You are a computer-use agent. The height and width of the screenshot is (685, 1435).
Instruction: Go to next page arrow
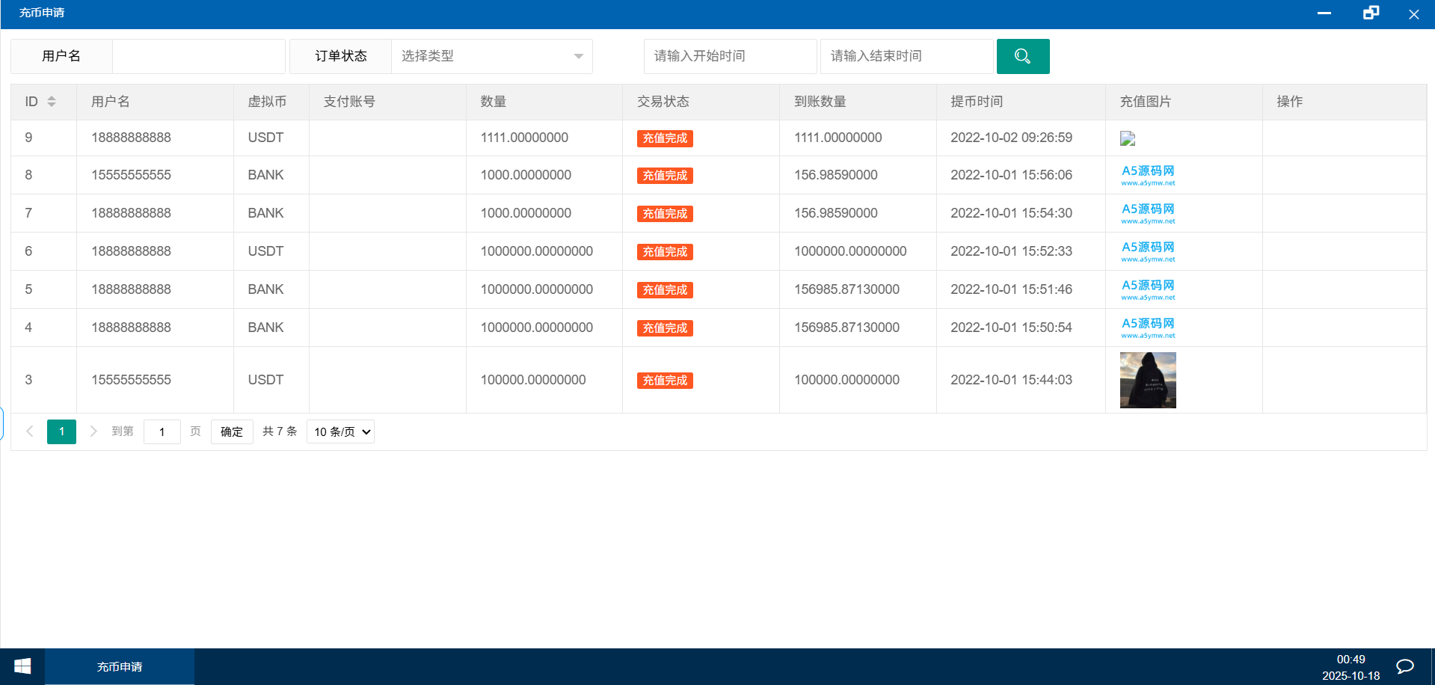pyautogui.click(x=93, y=431)
